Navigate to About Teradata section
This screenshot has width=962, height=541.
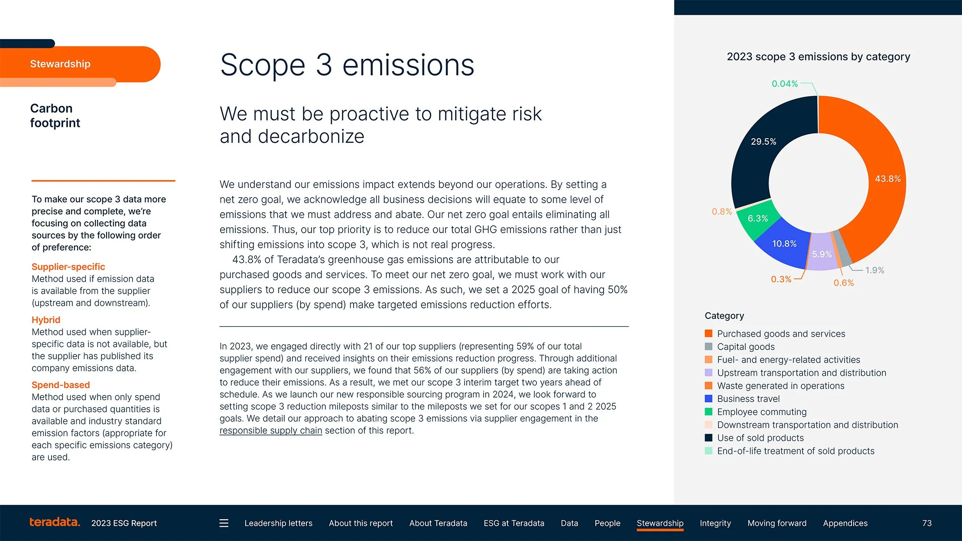click(x=438, y=523)
